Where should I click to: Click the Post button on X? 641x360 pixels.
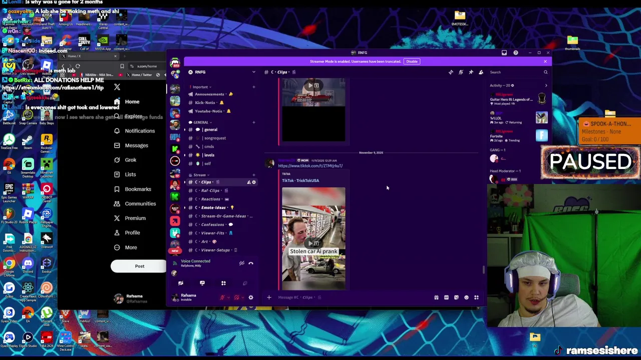pyautogui.click(x=139, y=266)
